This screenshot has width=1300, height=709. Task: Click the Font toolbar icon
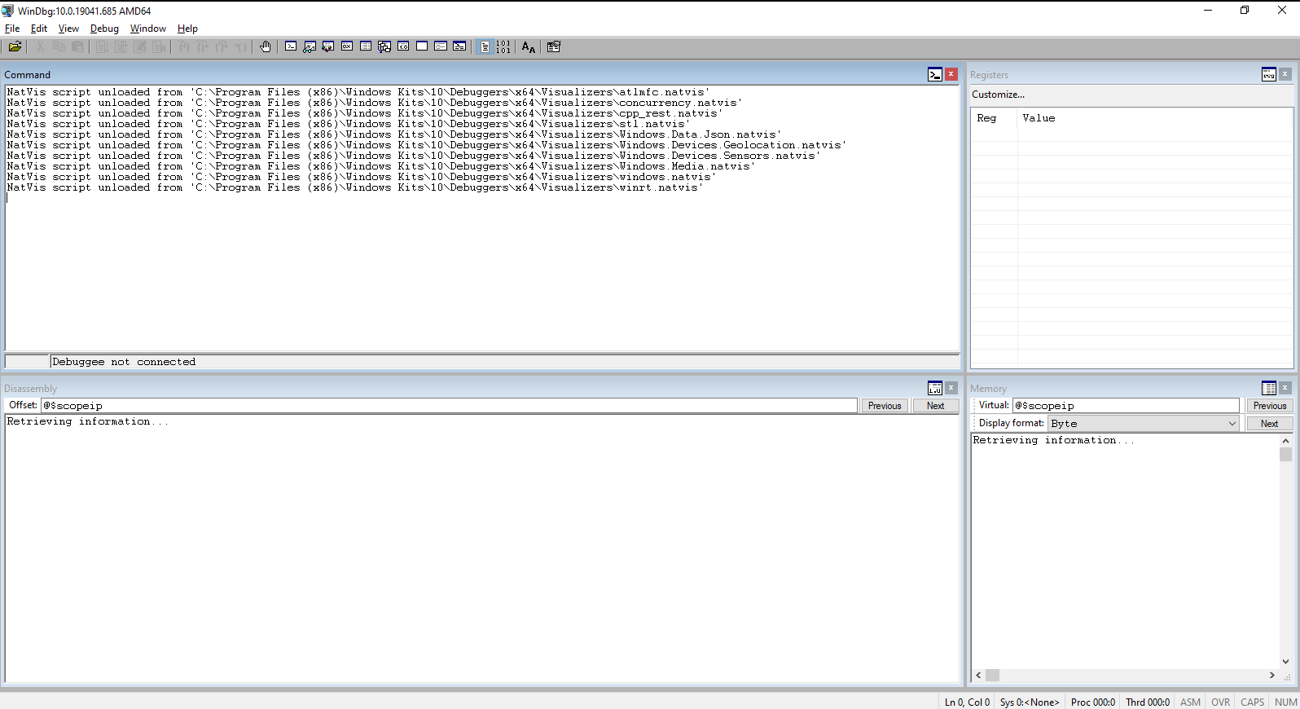click(x=529, y=47)
